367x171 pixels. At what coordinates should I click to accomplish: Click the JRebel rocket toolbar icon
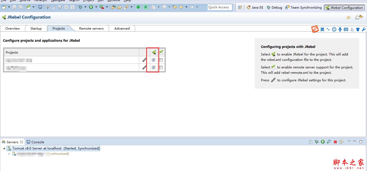click(28, 7)
